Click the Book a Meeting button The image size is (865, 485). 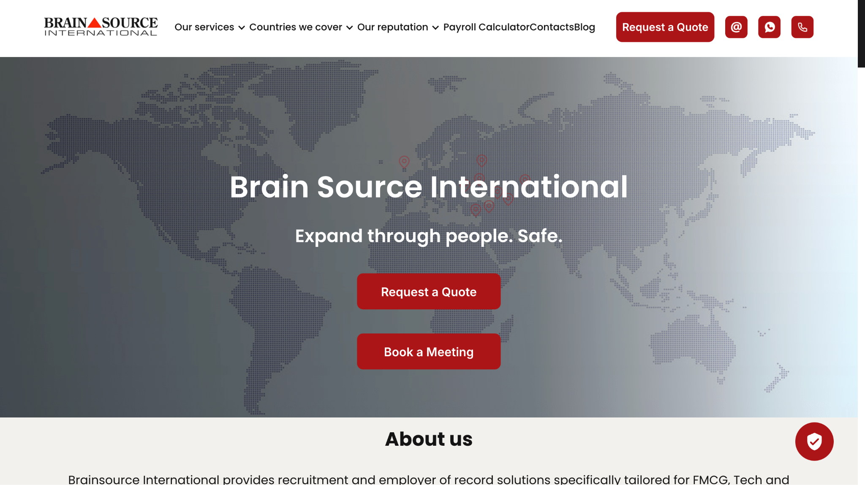(x=429, y=351)
